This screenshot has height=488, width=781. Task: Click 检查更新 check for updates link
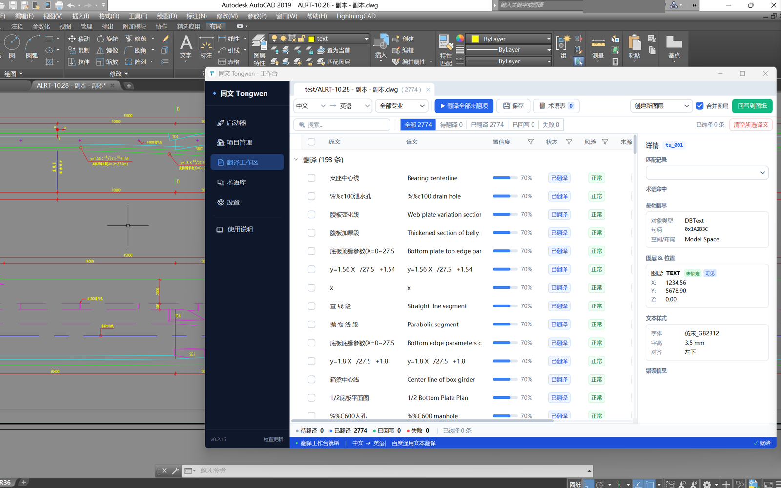click(273, 439)
